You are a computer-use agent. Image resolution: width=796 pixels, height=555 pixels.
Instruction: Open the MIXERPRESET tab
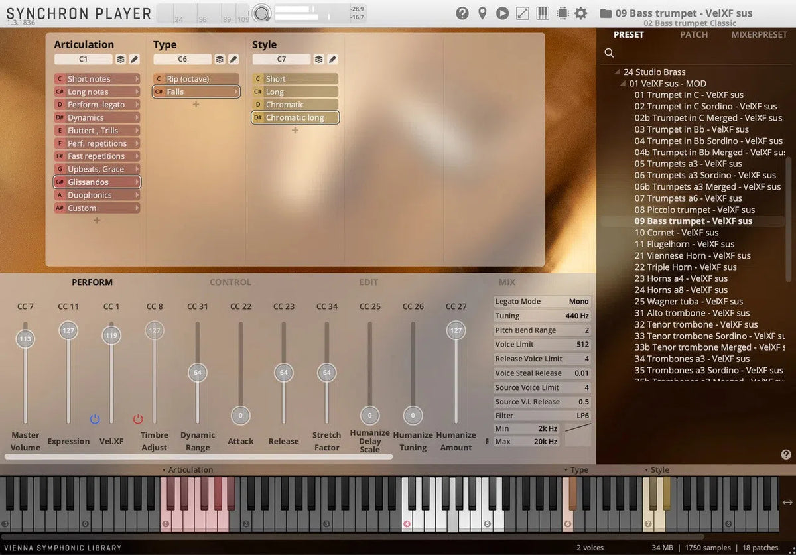pos(759,34)
